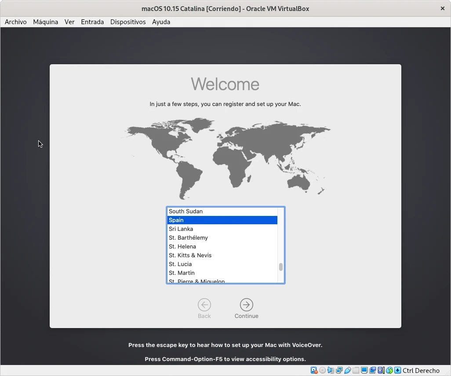Pick St. Kitts & Nevis entry

(190, 255)
